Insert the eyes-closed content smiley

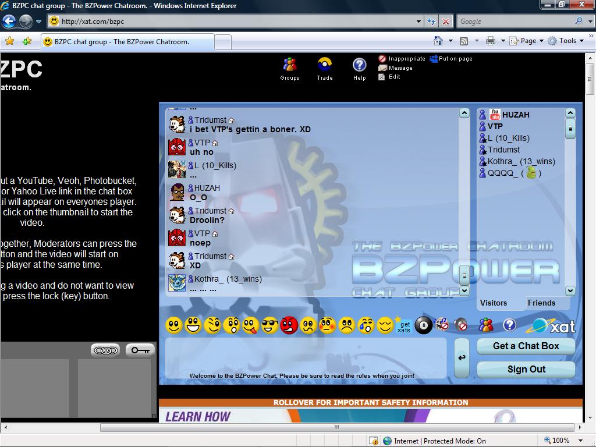click(385, 325)
